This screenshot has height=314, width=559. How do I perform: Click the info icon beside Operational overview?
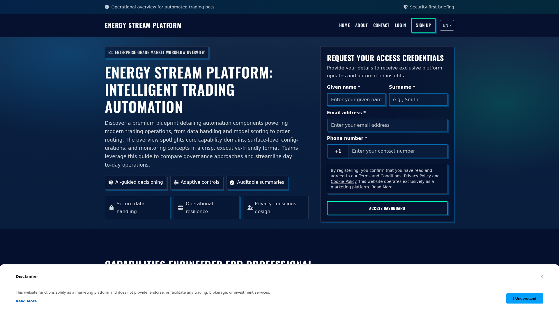coord(107,7)
